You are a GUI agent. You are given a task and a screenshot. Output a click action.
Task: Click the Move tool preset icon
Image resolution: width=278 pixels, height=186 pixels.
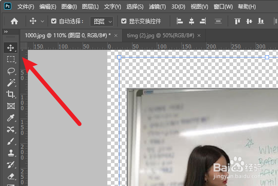coord(33,21)
